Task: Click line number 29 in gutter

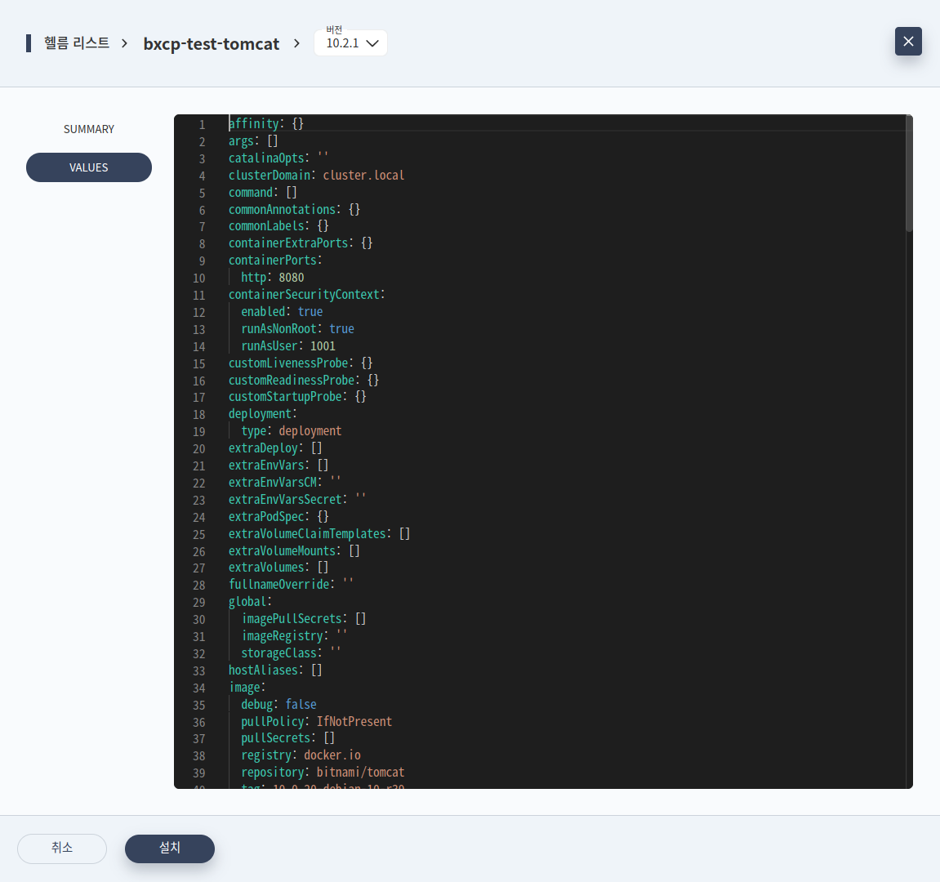Action: (199, 602)
